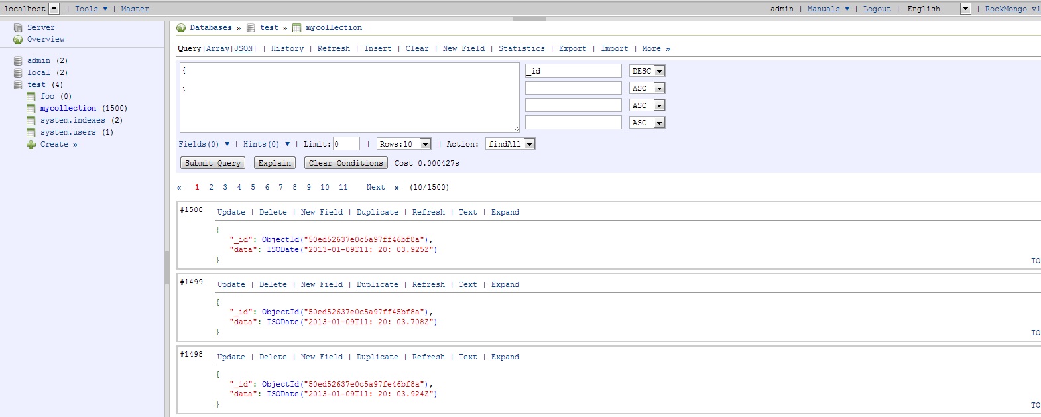Click Update on record #1500
The height and width of the screenshot is (417, 1041).
click(231, 213)
